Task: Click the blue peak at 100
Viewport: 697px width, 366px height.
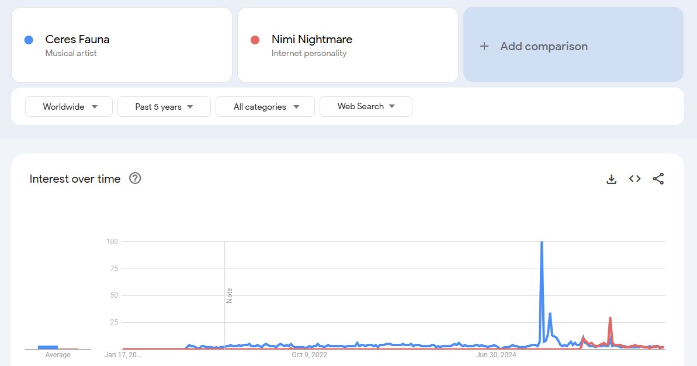Action: click(542, 242)
